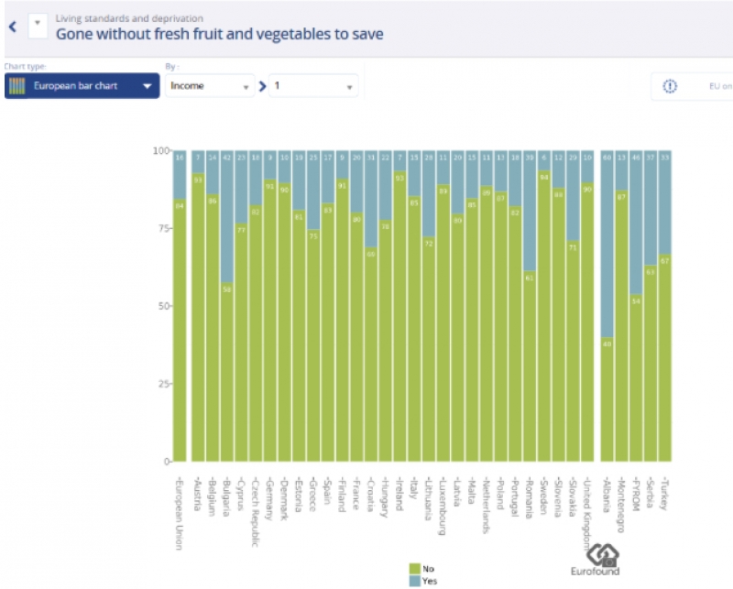Open the small dropdown beside back arrow
This screenshot has width=733, height=589.
click(x=38, y=26)
